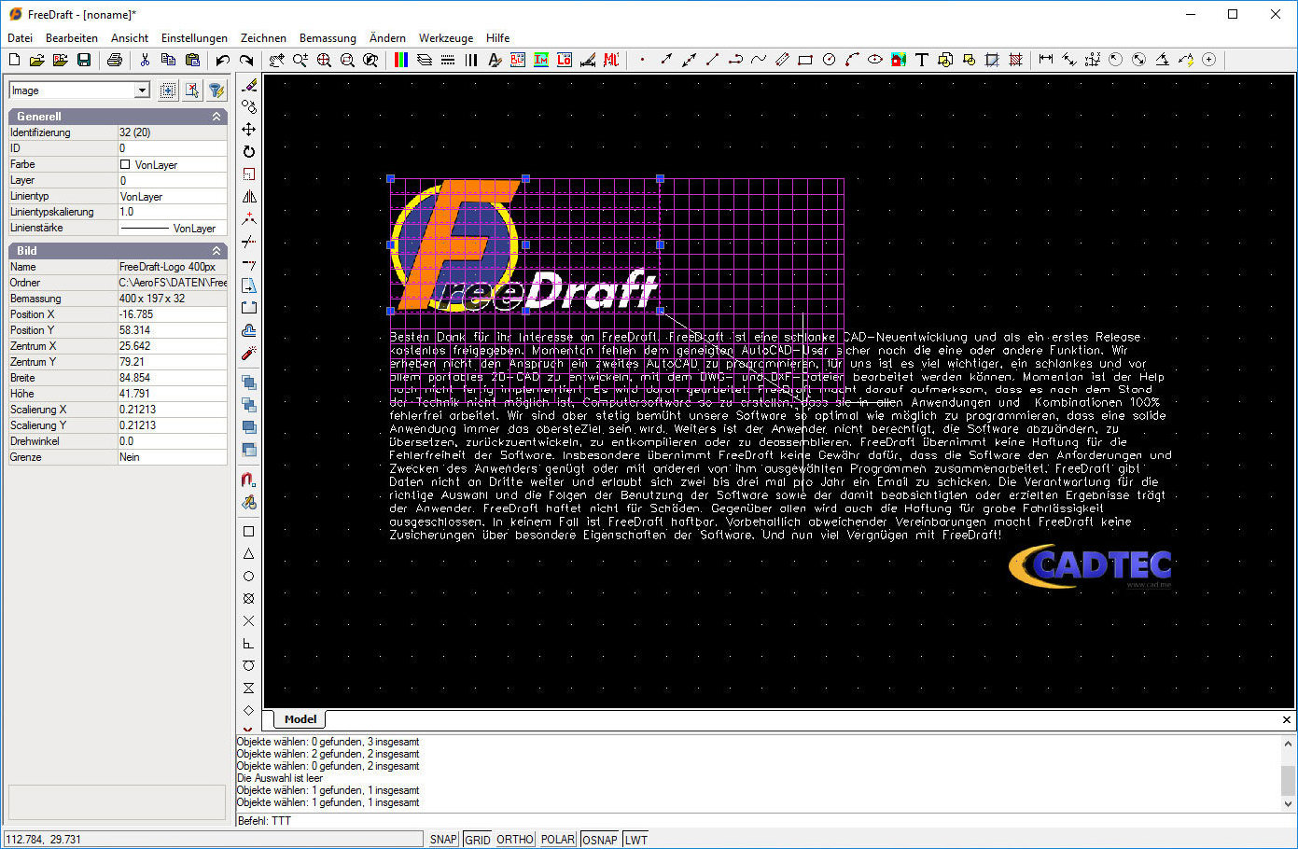Select the Circle drawing tool

click(x=829, y=59)
